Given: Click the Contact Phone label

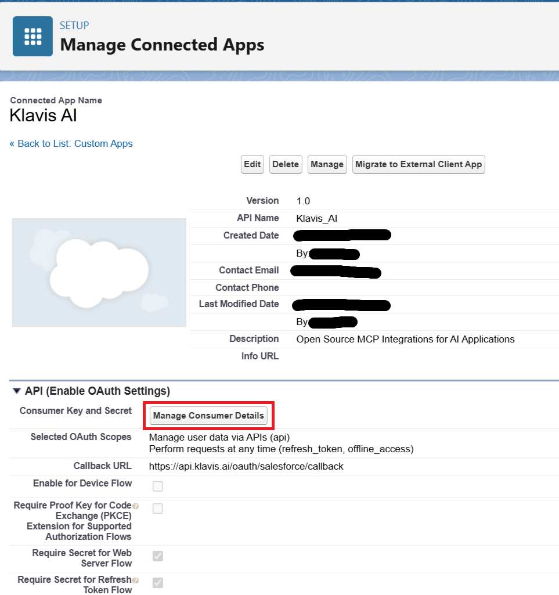Looking at the screenshot, I should 247,288.
